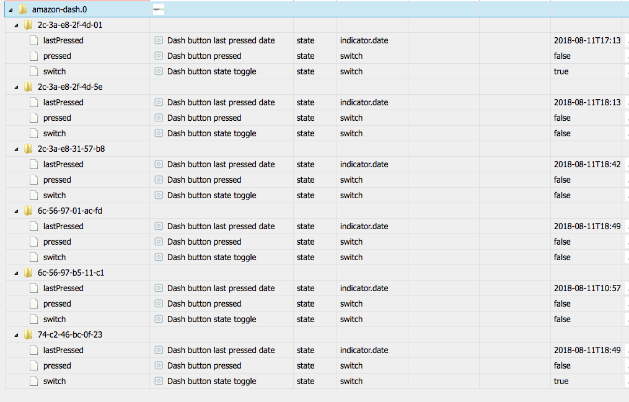
Task: Click file icon of switch under 74-c2-46-bc-0f-23
Action: 33,381
